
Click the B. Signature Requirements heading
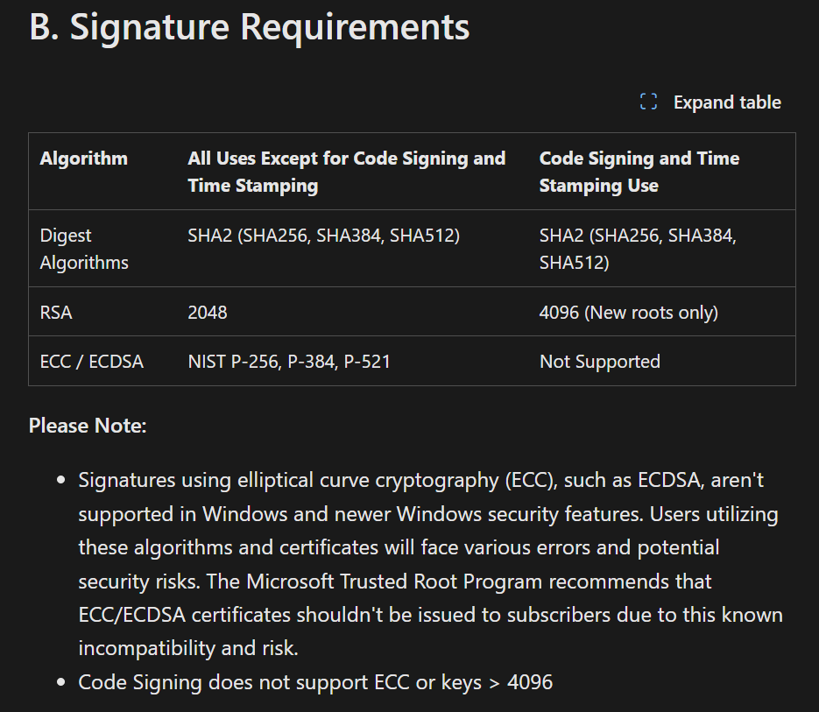tap(249, 26)
